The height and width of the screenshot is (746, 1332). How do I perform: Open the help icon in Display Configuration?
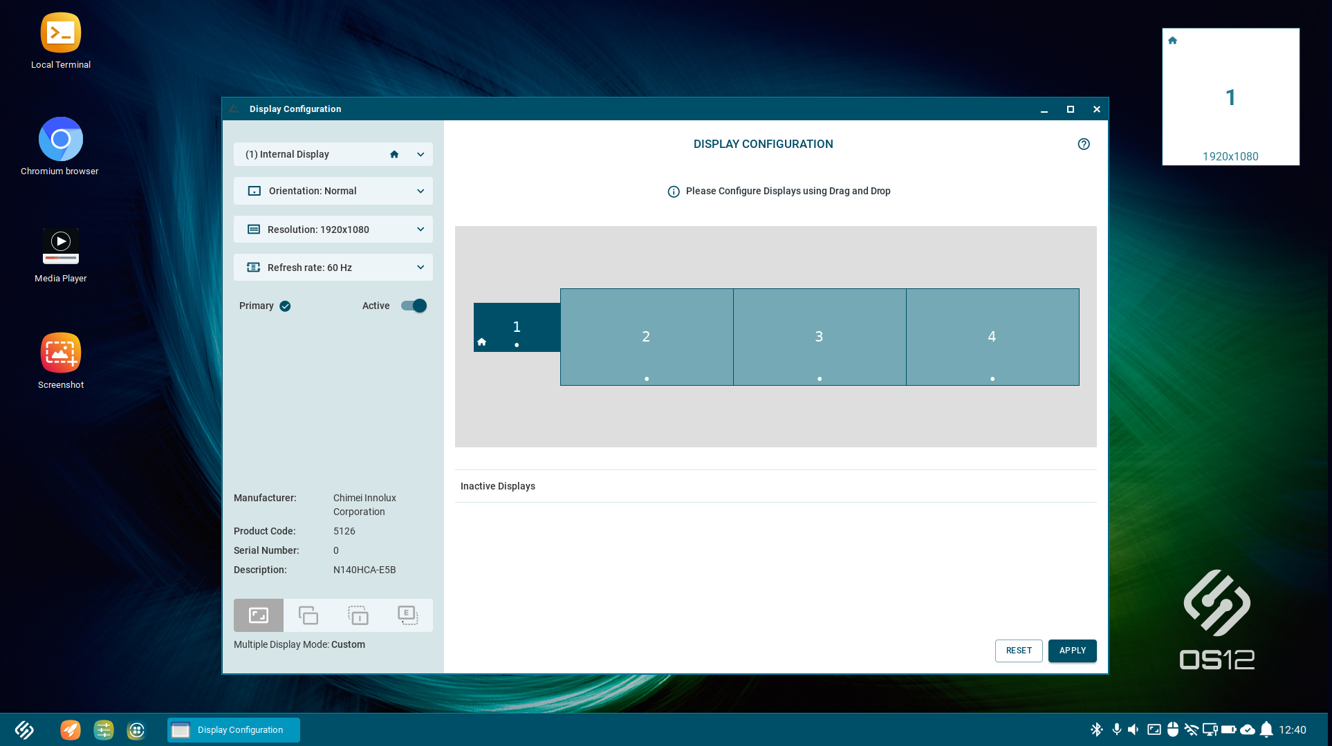coord(1084,144)
